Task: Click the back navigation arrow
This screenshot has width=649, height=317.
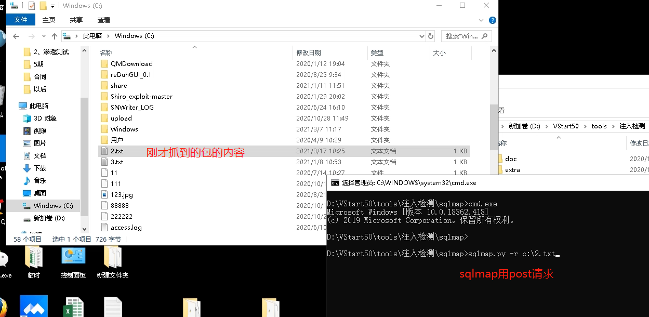Action: pyautogui.click(x=16, y=35)
